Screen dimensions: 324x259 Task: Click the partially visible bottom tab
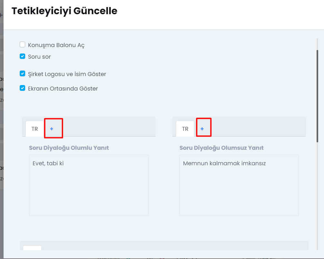pyautogui.click(x=32, y=248)
